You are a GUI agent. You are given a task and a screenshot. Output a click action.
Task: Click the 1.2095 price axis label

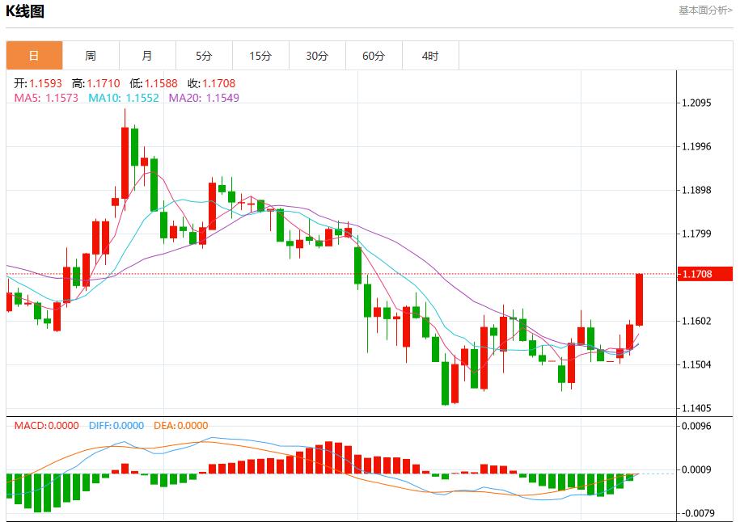pos(696,103)
